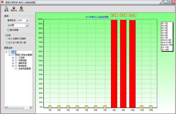Image resolution: width=176 pixels, height=114 pixels.
Task: Select the 设备物品管理 tree item label
Action: [x=24, y=68]
